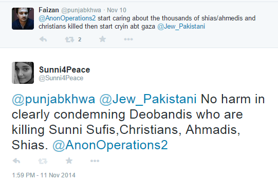Open more options on Sunni4Peace's tweet
Screen dimensions: 278x184
(x=95, y=161)
